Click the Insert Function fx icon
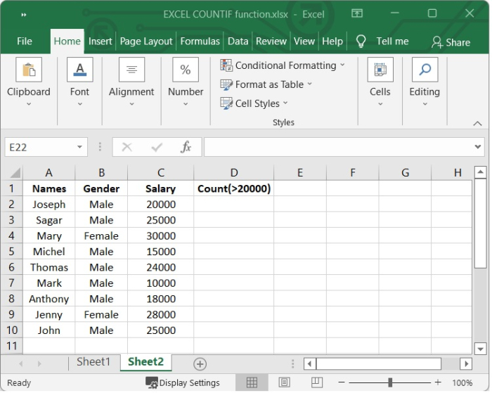Viewport: 492px width, 393px height. tap(186, 147)
